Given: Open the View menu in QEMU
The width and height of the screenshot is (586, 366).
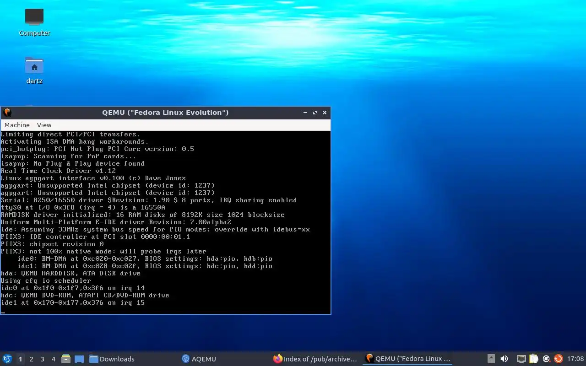Looking at the screenshot, I should 44,125.
